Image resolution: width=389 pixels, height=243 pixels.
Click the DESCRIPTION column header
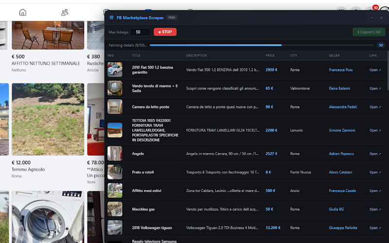196,55
